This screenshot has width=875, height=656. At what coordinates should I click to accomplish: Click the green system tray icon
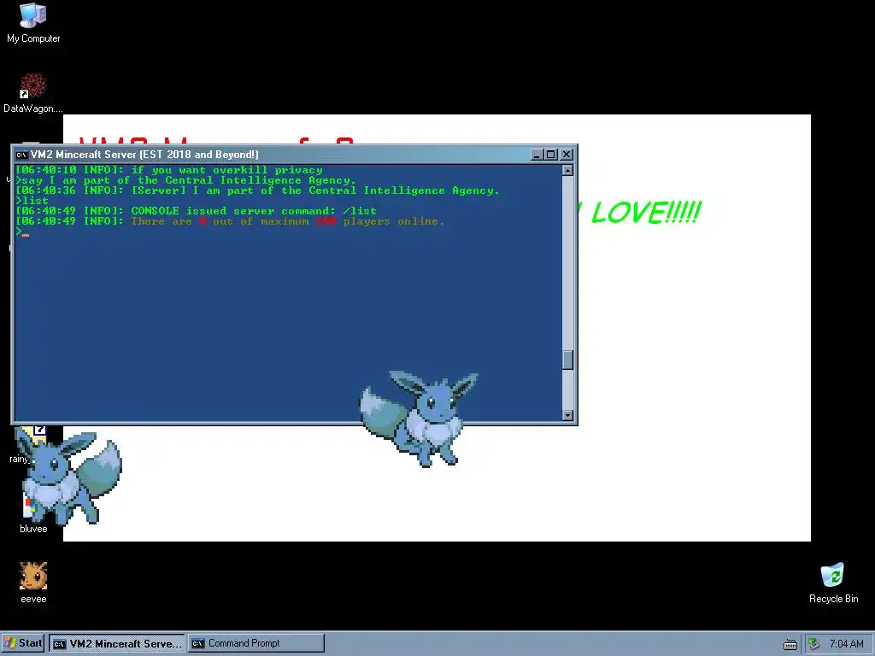[813, 644]
